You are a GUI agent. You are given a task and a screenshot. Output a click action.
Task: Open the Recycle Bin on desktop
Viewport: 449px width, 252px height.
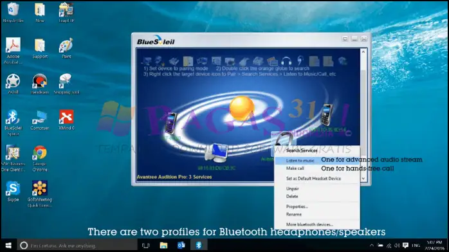click(13, 13)
